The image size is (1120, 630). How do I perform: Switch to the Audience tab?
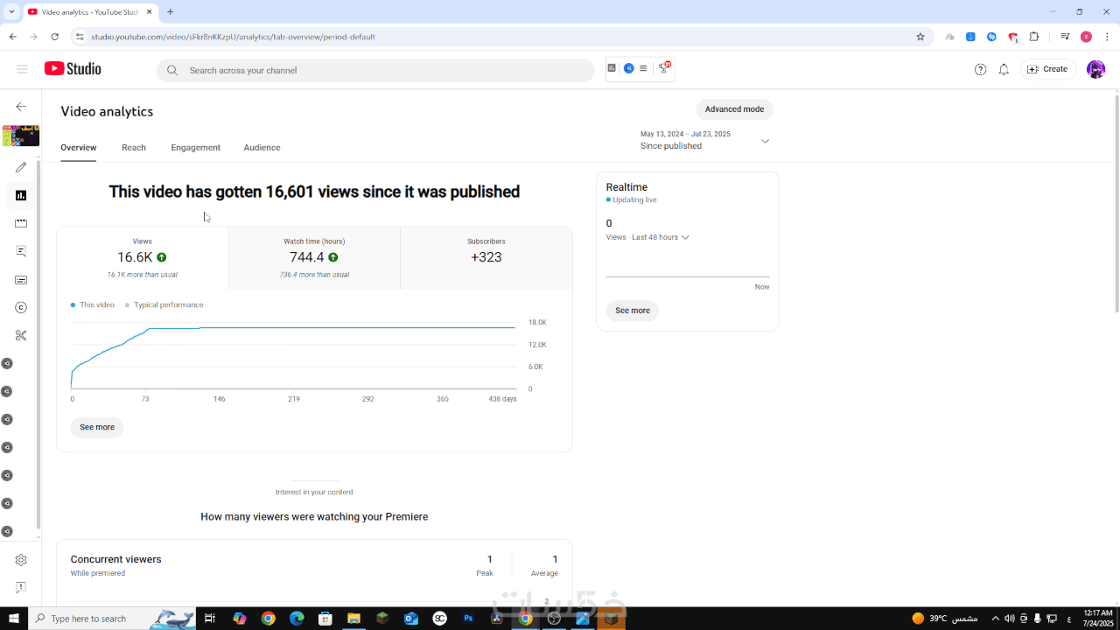[262, 148]
